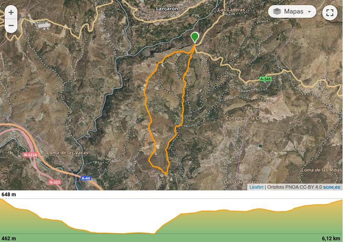Click the orange track's southernmost tip
Viewport: 343px width, 242px height.
tap(166, 174)
